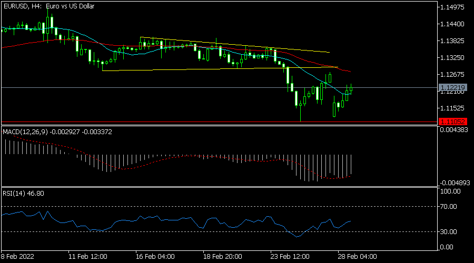The width and height of the screenshot is (474, 263).
Task: Click the 28 Feb 04:00 time label
Action: tap(357, 257)
